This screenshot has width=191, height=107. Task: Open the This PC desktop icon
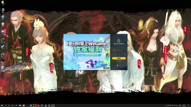click(3, 10)
